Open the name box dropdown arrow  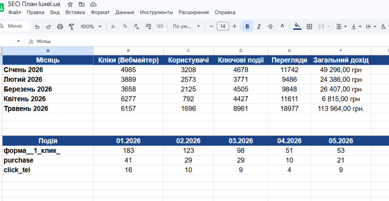(x=18, y=41)
